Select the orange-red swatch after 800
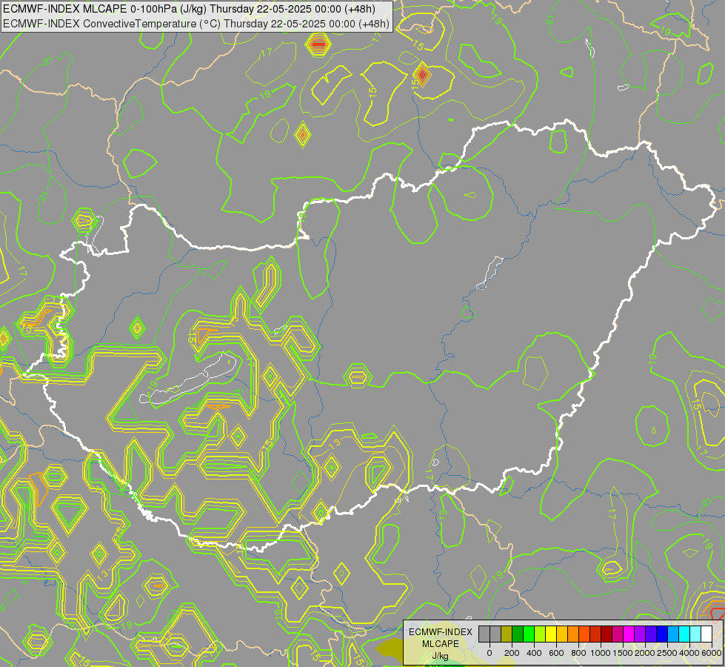Screen dimensions: 725x667 click(584, 634)
